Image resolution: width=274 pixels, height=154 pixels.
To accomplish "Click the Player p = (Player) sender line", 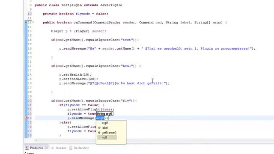I will 78,31.
